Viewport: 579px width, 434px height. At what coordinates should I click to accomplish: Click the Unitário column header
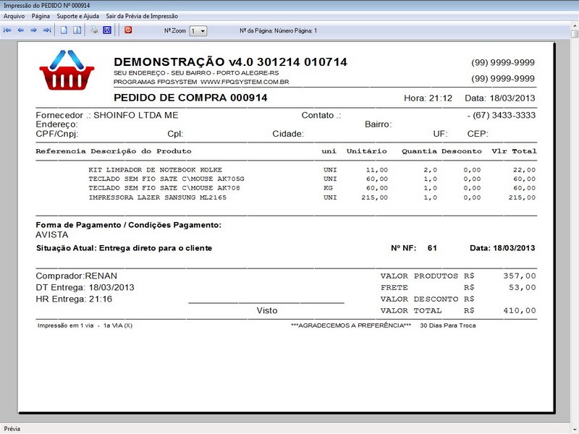[x=366, y=151]
